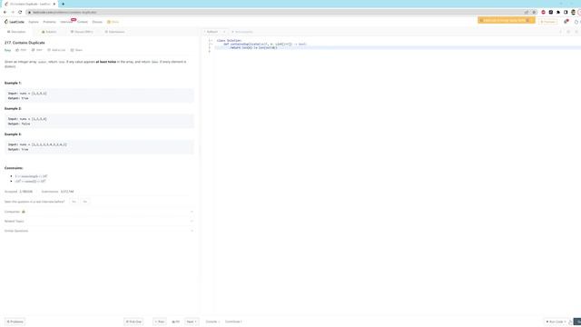Click the Autocomplete toggle in editor bar

click(242, 32)
